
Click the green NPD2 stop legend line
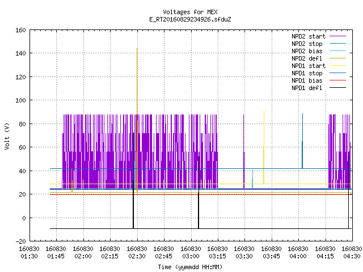tap(337, 44)
